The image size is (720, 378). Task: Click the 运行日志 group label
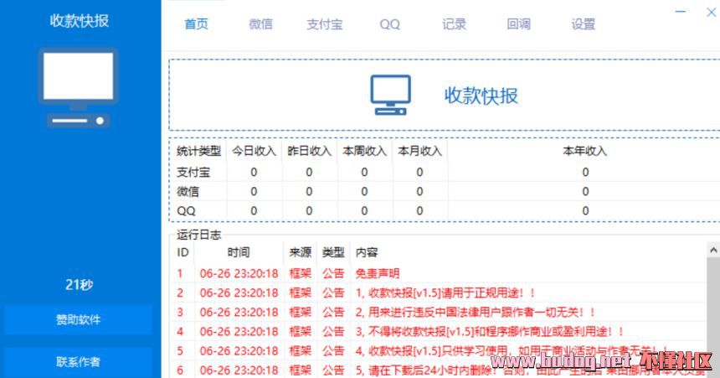pos(198,235)
